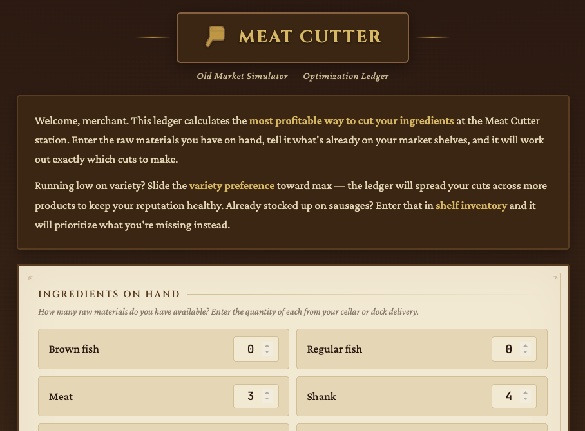Decrease the Meat quantity using its down arrow
The height and width of the screenshot is (431, 585).
[x=266, y=400]
